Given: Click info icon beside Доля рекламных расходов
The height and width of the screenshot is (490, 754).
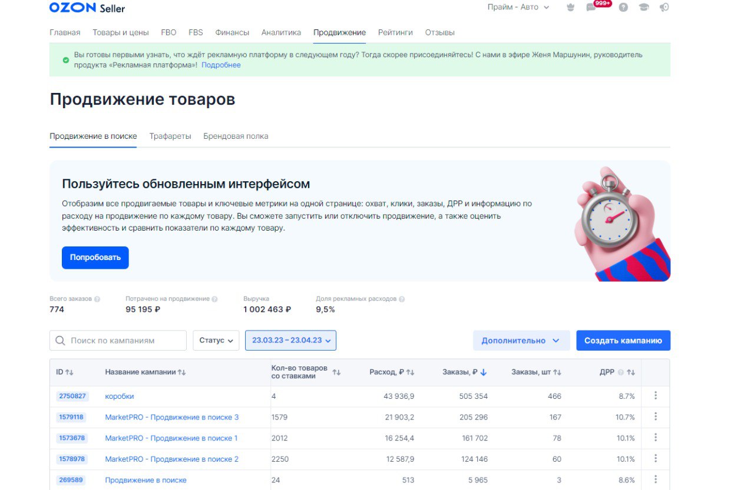Looking at the screenshot, I should pos(402,299).
